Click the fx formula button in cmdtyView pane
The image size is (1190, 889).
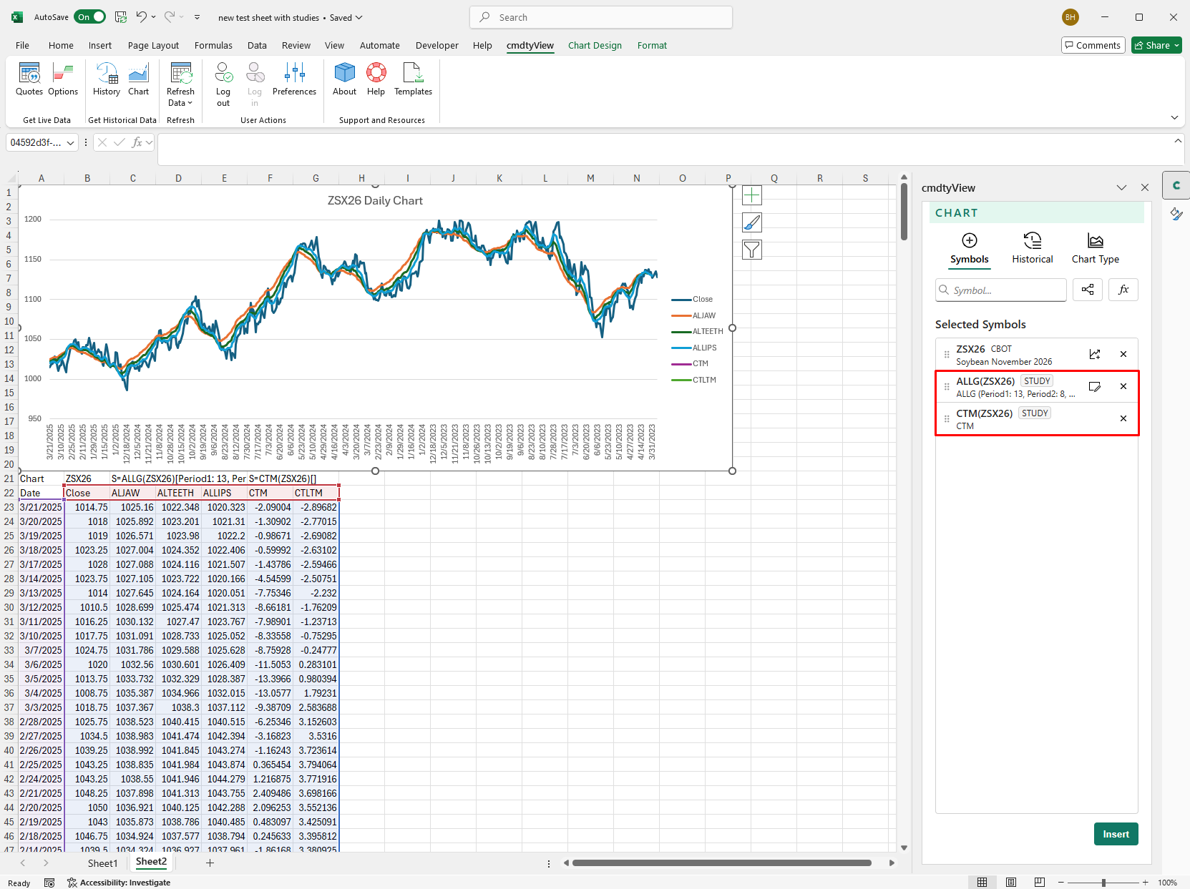(x=1123, y=290)
